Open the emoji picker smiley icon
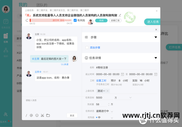This screenshot has width=182, height=127. point(37,115)
